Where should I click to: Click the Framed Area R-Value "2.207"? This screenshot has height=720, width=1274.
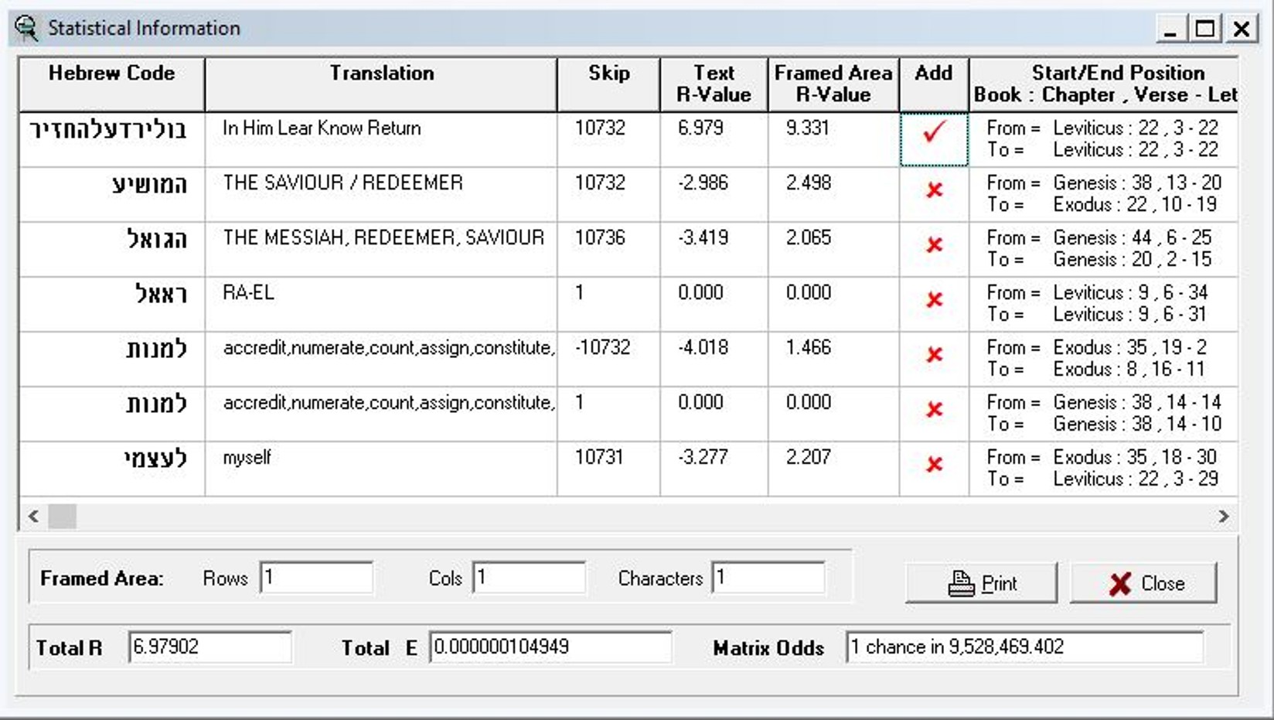[x=809, y=458]
